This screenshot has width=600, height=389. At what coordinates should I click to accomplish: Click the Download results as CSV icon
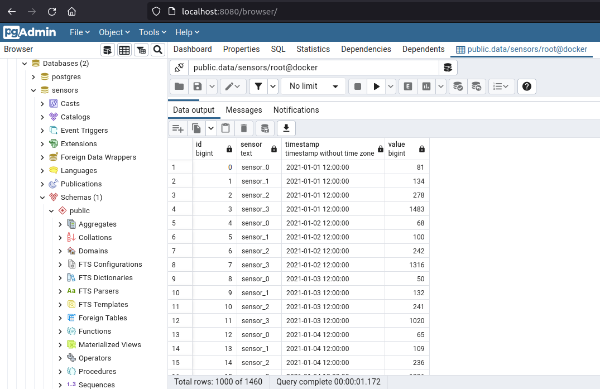(286, 128)
